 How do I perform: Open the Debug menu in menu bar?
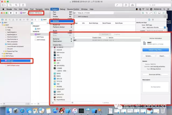[62, 9]
